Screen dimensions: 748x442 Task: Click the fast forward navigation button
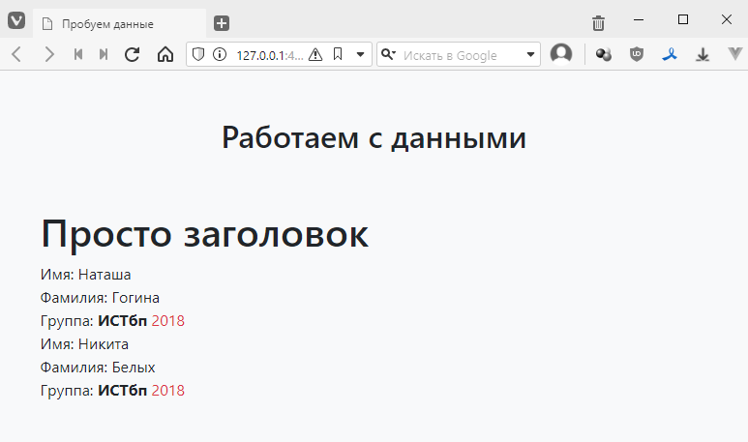tap(104, 55)
